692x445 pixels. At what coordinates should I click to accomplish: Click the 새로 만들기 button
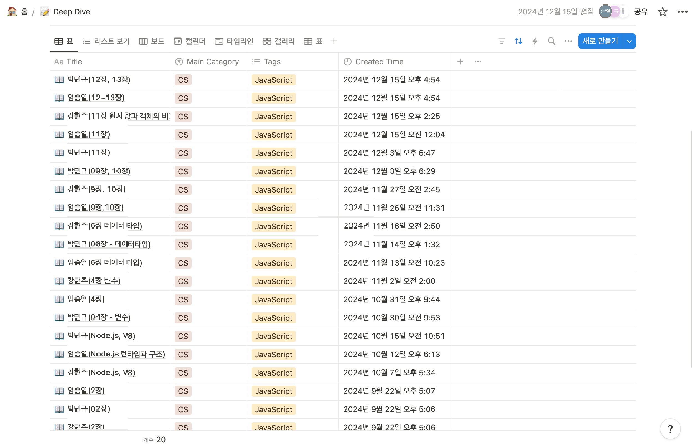click(600, 41)
